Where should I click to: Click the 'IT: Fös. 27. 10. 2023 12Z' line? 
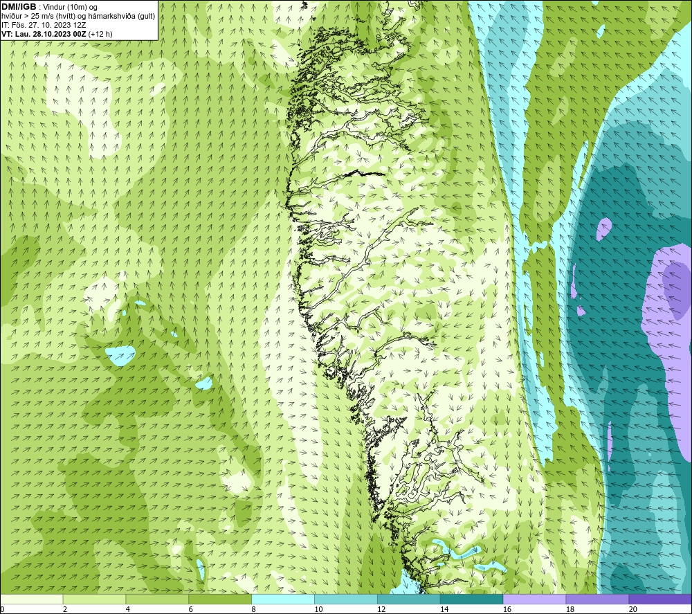[44, 25]
